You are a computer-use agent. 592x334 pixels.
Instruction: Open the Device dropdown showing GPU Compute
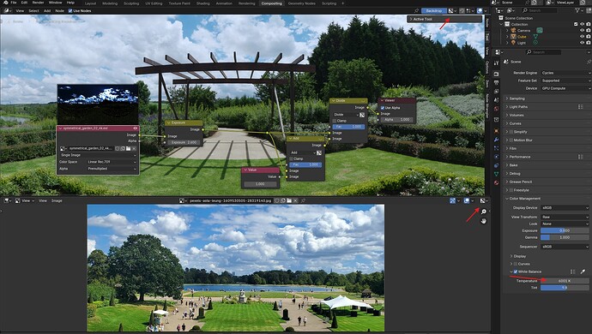pyautogui.click(x=565, y=88)
